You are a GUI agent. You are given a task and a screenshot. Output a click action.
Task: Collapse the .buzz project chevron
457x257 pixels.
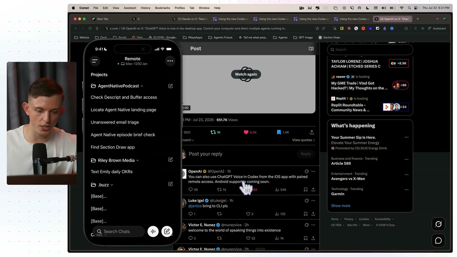pos(112,185)
